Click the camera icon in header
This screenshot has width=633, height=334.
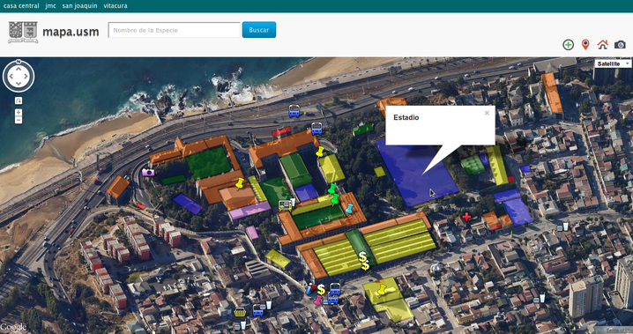(620, 45)
